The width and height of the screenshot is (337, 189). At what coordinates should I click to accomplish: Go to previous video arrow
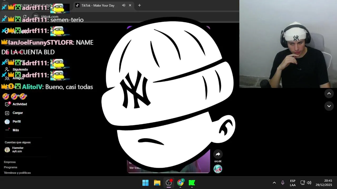tap(329, 93)
